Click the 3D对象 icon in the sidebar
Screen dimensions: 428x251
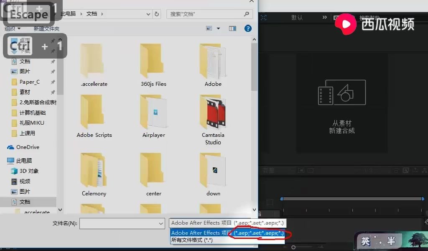14,171
